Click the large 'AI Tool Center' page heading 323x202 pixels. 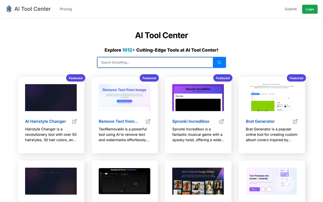(161, 35)
